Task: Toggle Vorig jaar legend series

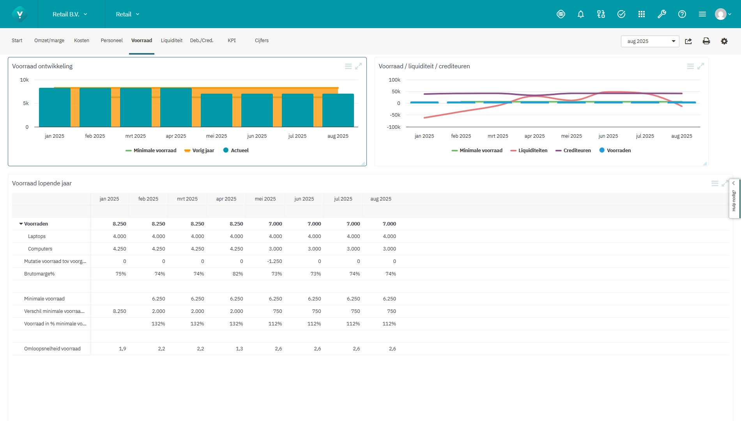Action: 203,151
